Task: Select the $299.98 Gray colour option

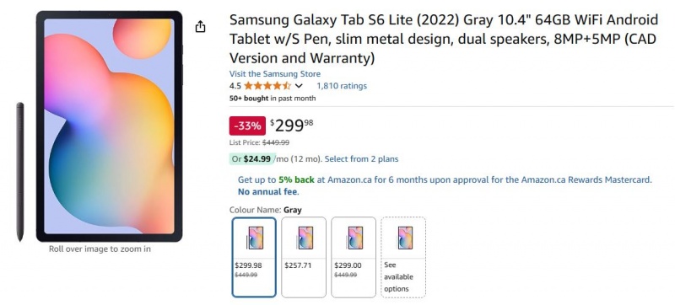Action: [254, 257]
